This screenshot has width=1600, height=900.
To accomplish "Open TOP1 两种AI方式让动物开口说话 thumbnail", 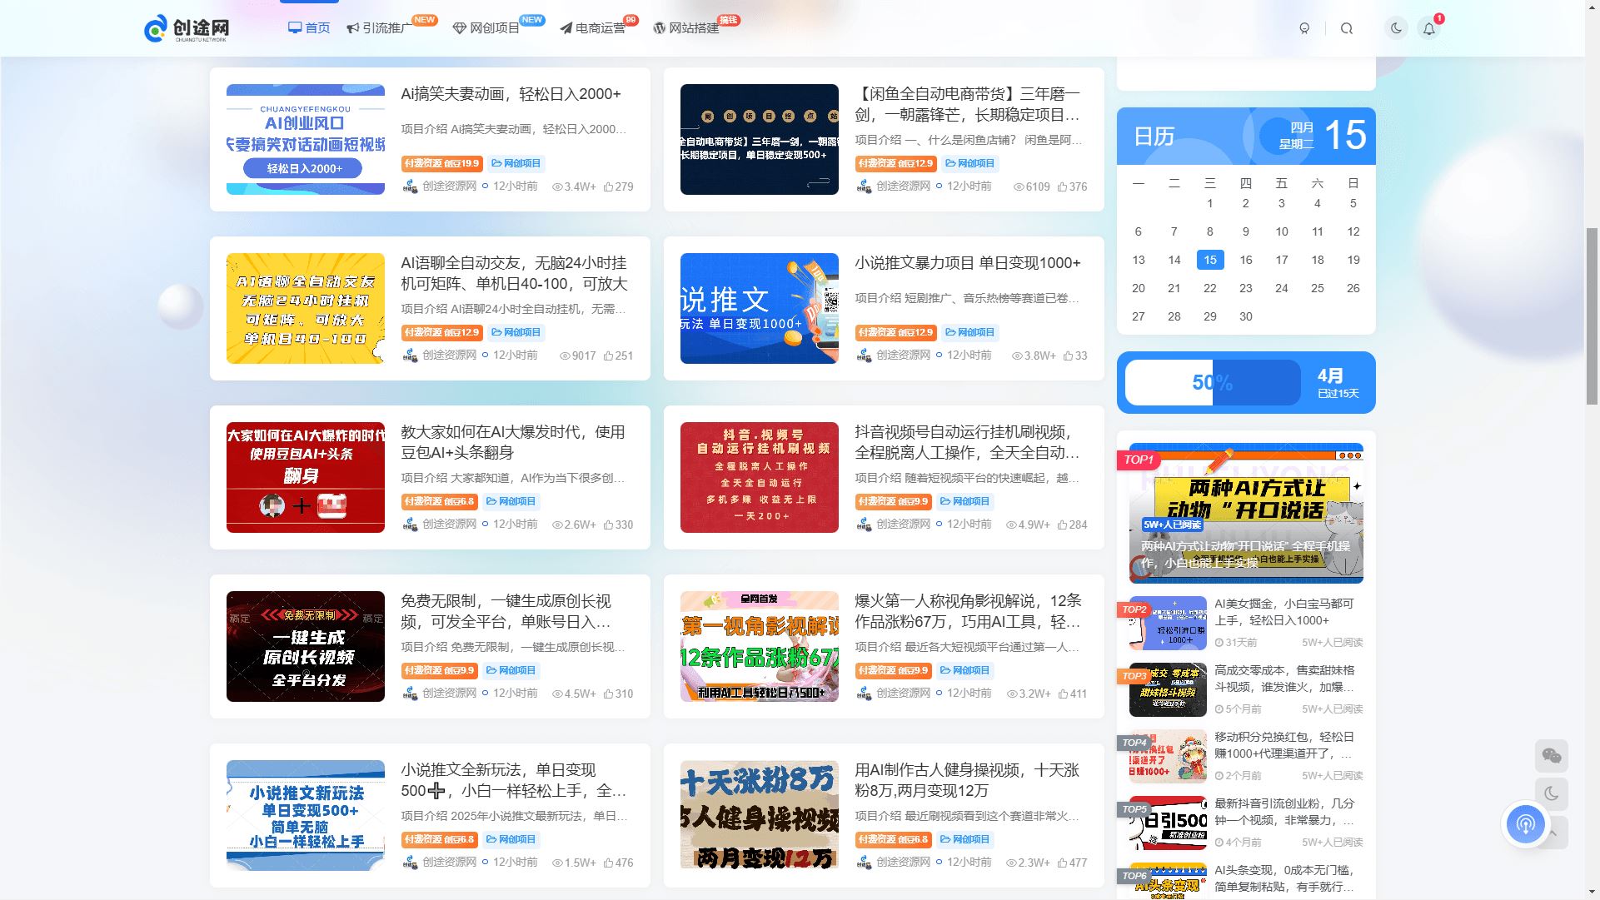I will pyautogui.click(x=1246, y=513).
